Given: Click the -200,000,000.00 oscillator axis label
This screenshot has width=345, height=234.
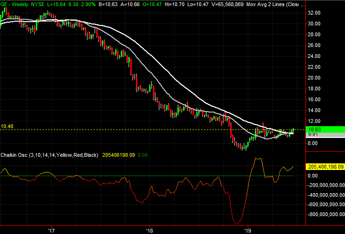Looking at the screenshot, I should click(326, 186).
